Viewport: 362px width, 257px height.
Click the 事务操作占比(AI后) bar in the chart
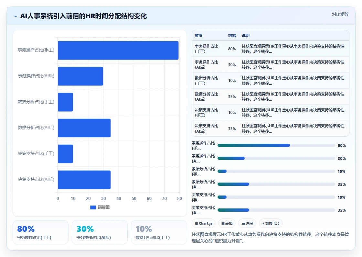click(x=80, y=76)
